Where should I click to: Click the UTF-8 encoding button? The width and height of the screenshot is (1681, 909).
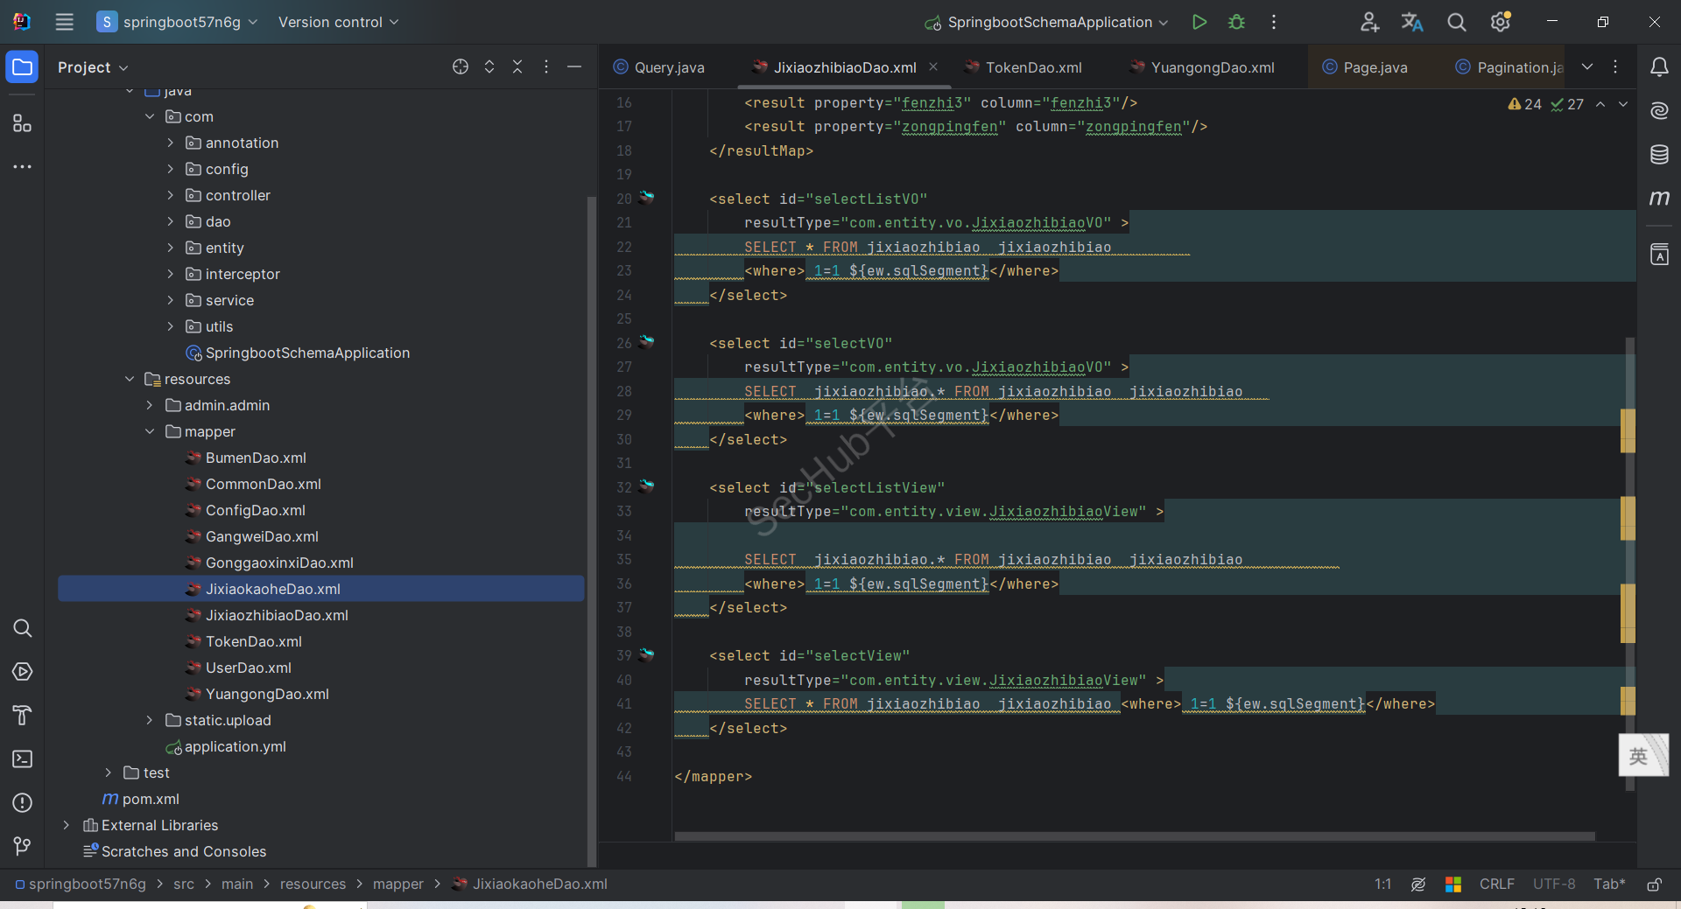[x=1553, y=885]
